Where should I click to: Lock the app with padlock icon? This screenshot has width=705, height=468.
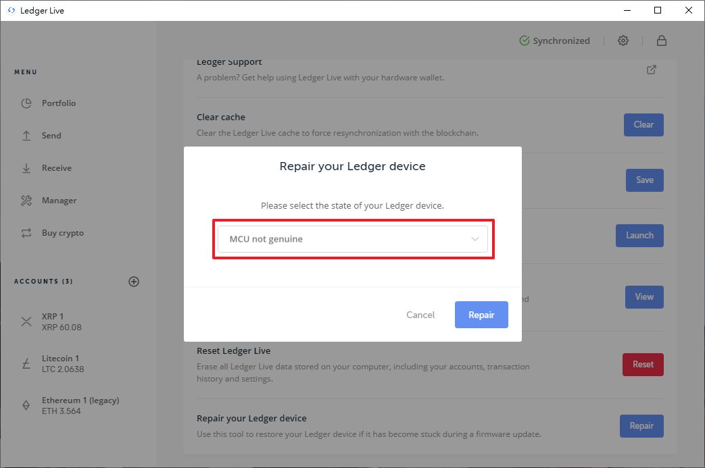[x=661, y=41]
